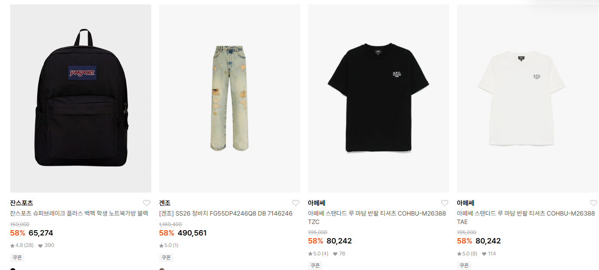
Task: Click the 76 likes heart under the black tee
Action: 339,254
